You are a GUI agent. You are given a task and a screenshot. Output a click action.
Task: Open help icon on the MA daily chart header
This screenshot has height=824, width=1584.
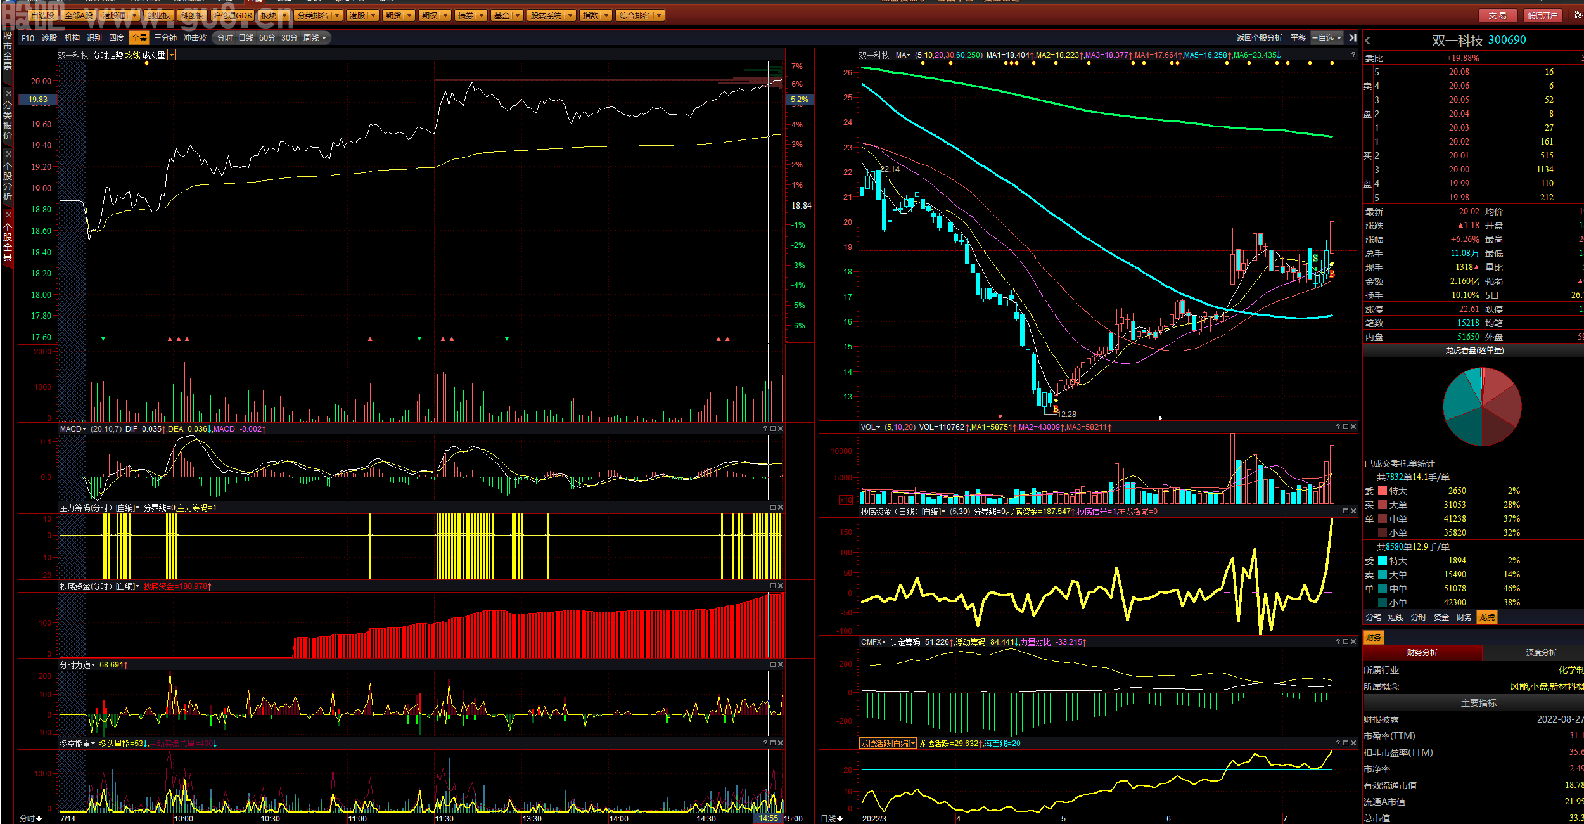[x=1353, y=55]
